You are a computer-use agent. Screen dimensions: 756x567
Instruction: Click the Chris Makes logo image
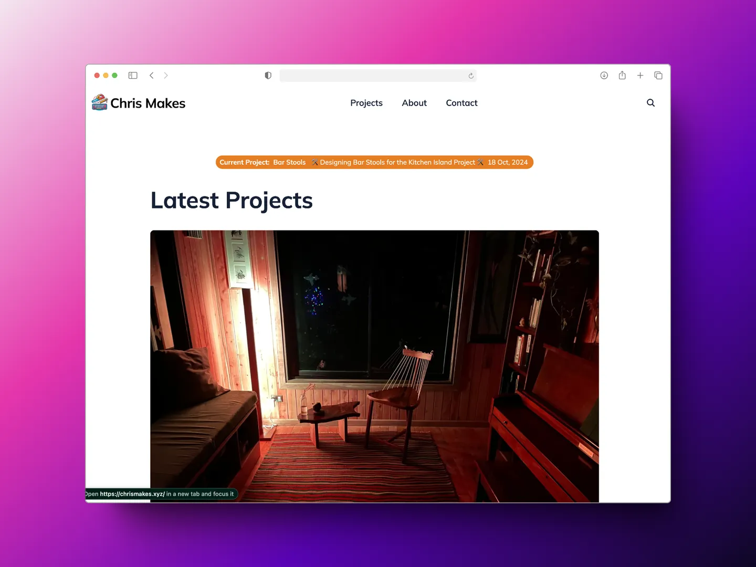tap(99, 102)
